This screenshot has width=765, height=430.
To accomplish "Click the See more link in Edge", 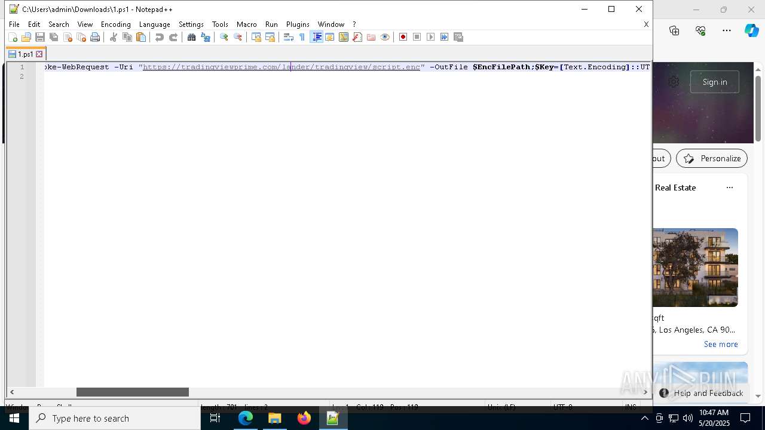I will click(x=721, y=344).
